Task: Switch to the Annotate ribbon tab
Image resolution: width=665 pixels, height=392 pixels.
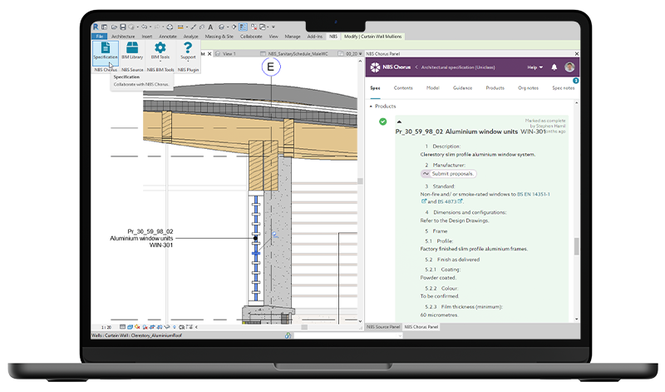Action: tap(168, 37)
